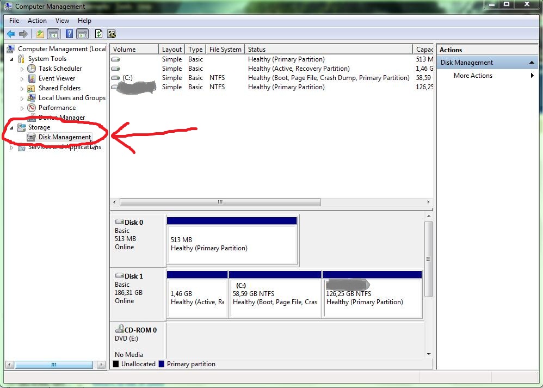Click drive icon of Active Recovery Partition row

point(116,69)
